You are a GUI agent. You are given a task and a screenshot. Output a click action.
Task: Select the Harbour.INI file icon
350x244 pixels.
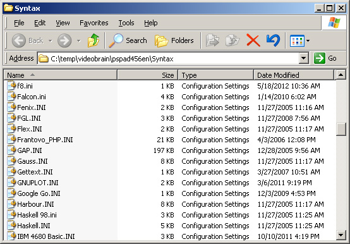(11, 204)
